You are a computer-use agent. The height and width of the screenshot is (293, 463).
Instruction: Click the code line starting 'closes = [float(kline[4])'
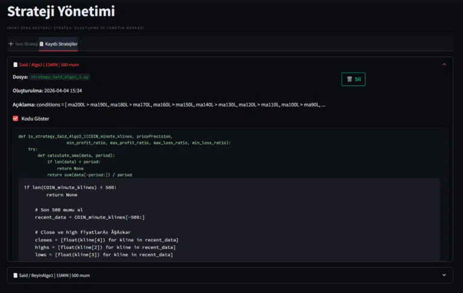click(107, 240)
